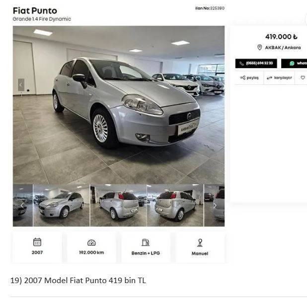Click the Fiat Punto title heading
This screenshot has width=307, height=298.
coord(35,11)
